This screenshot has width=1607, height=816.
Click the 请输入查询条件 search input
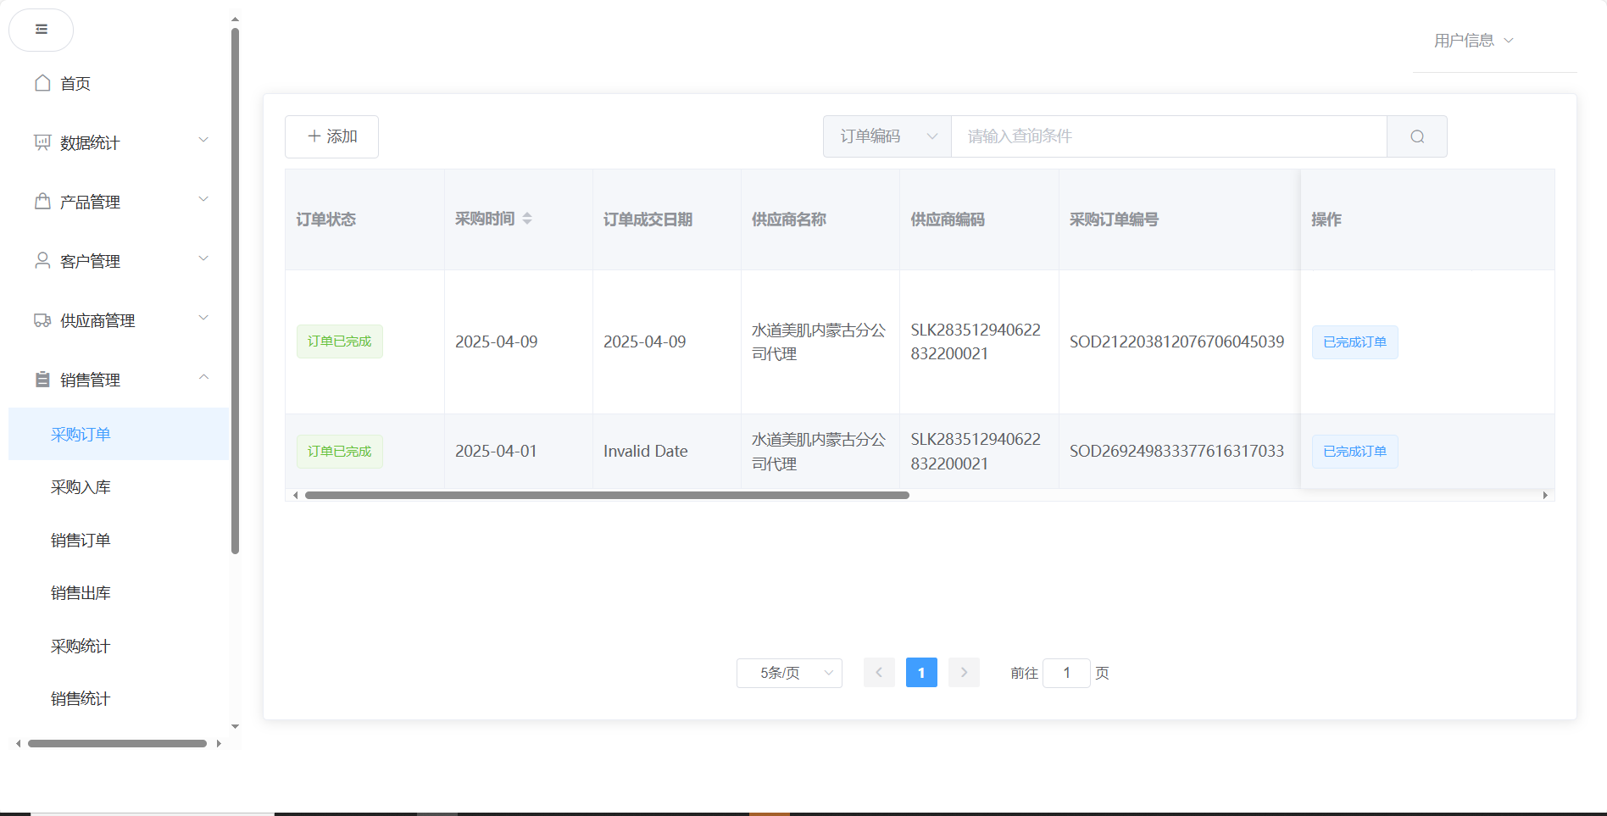tap(1168, 136)
